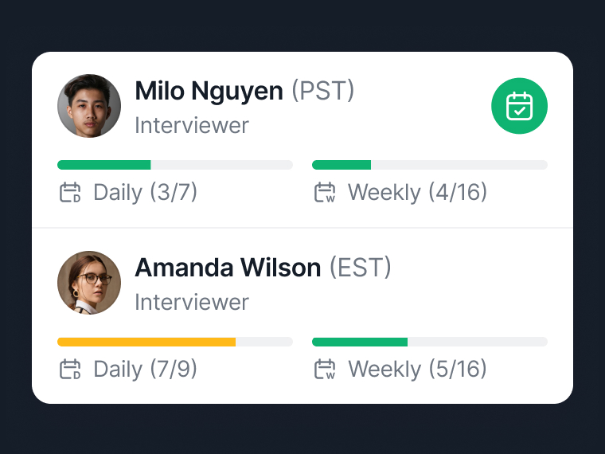Open Milo Nguyen's profile photo
Image resolution: width=605 pixels, height=454 pixels.
click(x=89, y=106)
